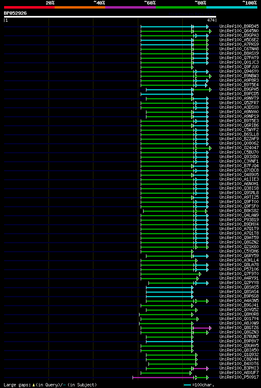The image size is (261, 388).
Task: Click hit label UniRef100_B2ZAF9
Action: (239, 139)
